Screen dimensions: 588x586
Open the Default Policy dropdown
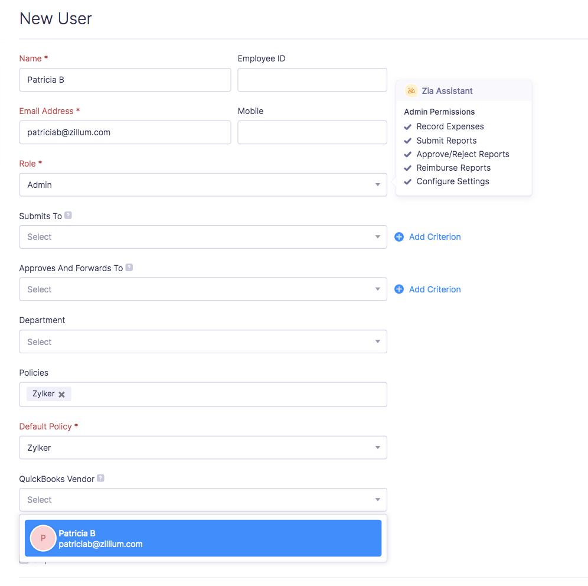coord(377,447)
